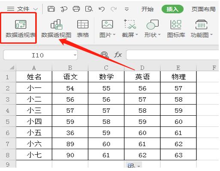The height and width of the screenshot is (171, 220).
Task: Expand the 文件 menu dropdown arrow
Action: point(35,9)
